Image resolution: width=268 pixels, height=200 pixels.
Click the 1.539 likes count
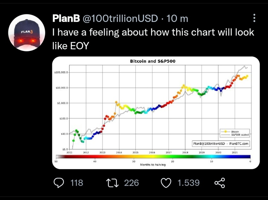188,183
